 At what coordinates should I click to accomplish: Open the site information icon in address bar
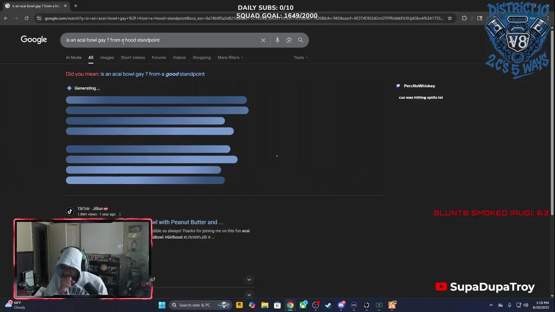pyautogui.click(x=39, y=18)
